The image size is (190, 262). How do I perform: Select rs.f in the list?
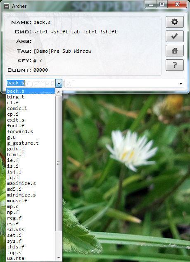31,224
